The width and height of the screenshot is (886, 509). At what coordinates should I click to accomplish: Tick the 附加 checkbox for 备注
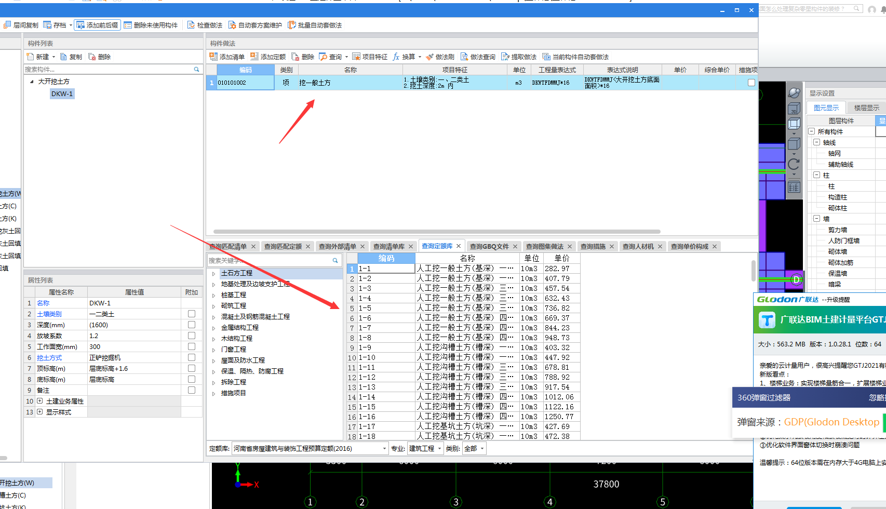click(x=192, y=390)
